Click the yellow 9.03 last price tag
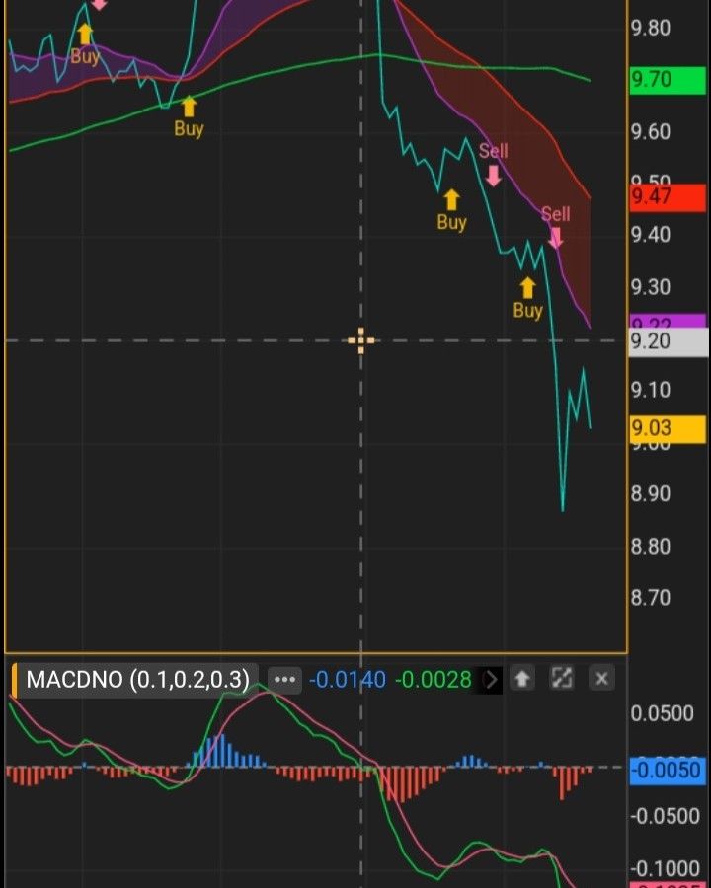Viewport: 711px width, 888px height. point(667,428)
